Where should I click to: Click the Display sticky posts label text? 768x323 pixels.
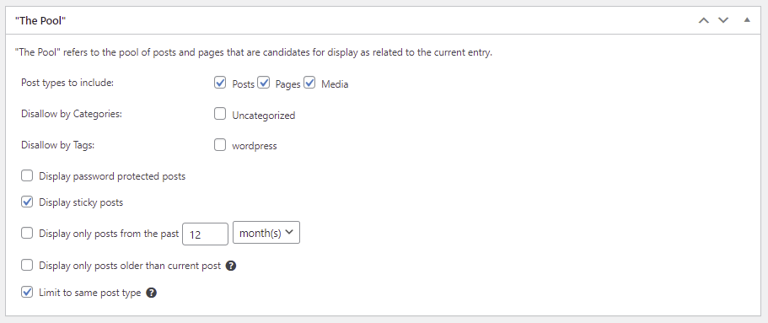click(x=81, y=202)
